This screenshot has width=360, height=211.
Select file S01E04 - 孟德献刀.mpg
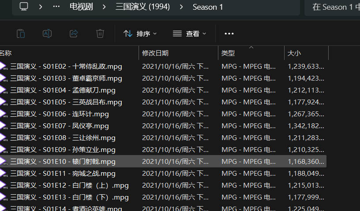[63, 90]
